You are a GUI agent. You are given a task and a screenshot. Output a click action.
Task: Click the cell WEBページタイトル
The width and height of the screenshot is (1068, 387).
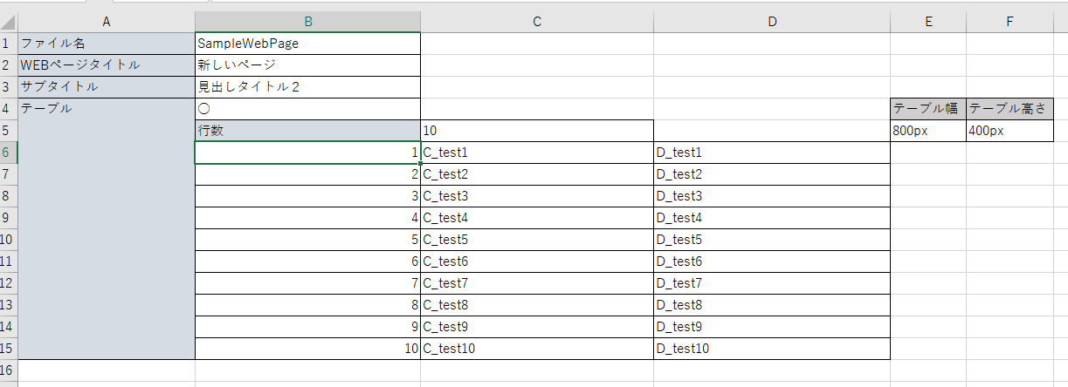(107, 65)
